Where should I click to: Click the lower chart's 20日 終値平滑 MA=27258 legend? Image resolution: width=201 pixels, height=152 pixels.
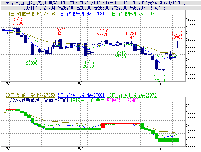30,95
